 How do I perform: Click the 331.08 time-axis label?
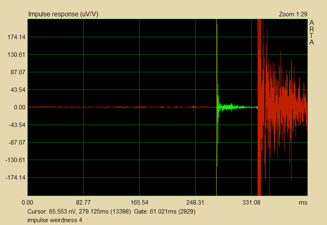click(x=251, y=203)
